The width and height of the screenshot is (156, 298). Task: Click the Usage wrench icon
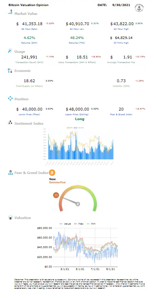[10, 51]
